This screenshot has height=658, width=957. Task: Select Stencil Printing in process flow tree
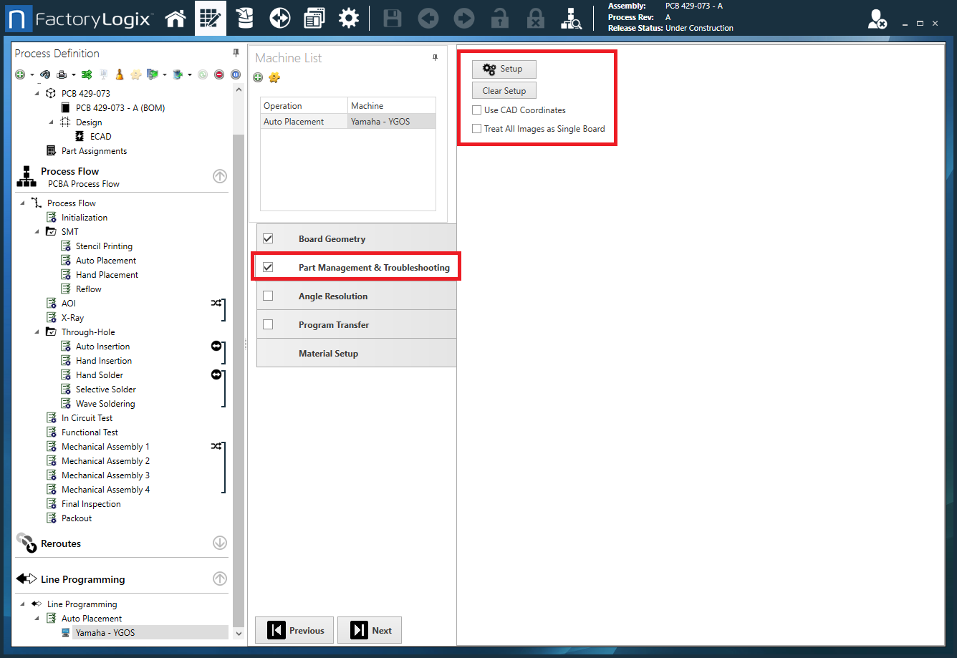pos(104,246)
